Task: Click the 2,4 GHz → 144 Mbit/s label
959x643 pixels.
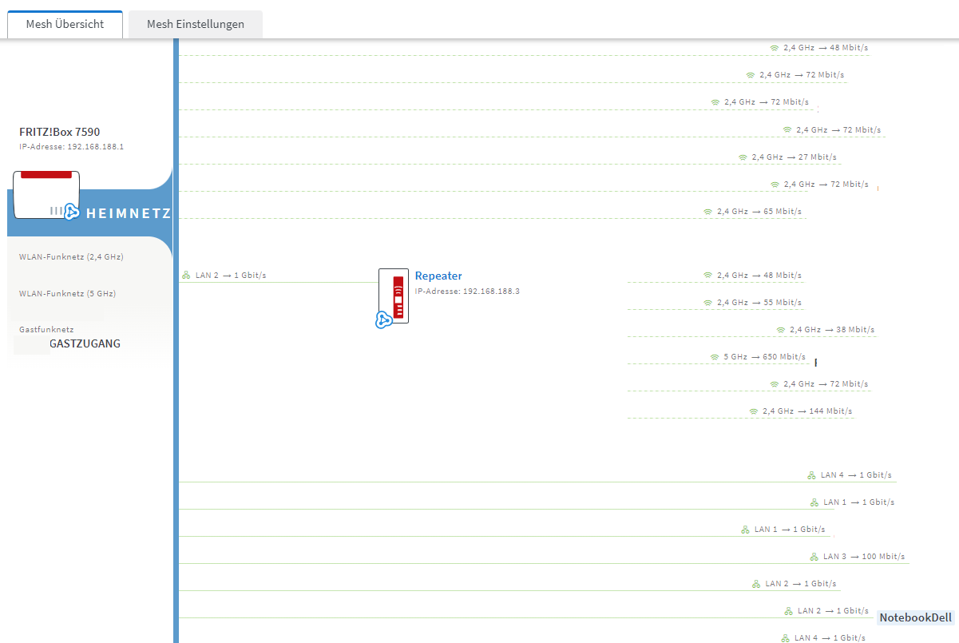Action: (807, 411)
